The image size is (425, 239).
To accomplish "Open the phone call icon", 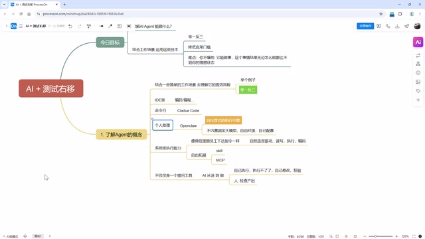I will pos(388,26).
